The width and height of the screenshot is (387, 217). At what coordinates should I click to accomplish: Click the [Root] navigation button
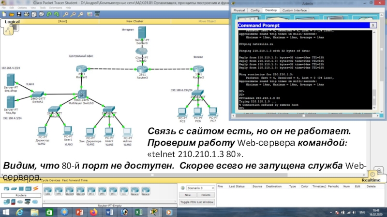[x=62, y=21]
